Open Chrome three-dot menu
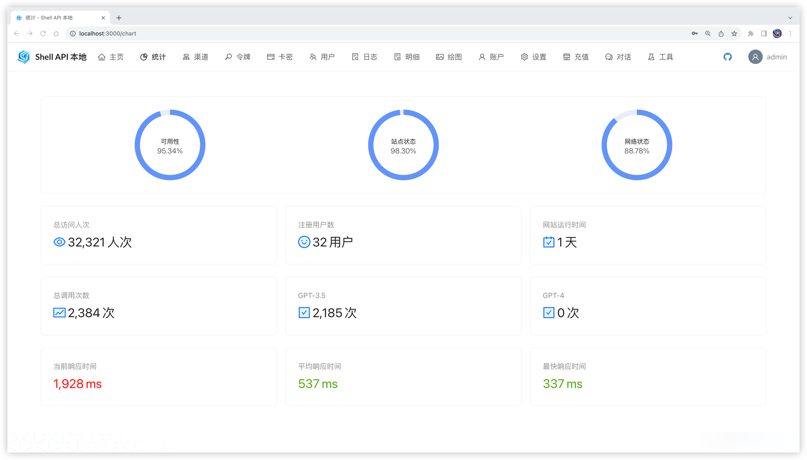807x460 pixels. coord(790,33)
